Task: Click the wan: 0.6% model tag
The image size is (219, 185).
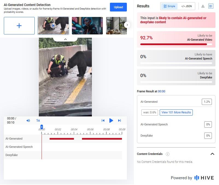Action: coord(150,112)
